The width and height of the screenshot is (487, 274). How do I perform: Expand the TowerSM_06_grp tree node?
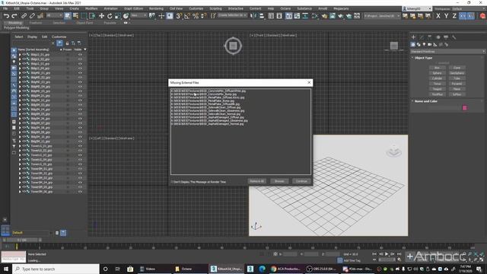click(x=20, y=192)
